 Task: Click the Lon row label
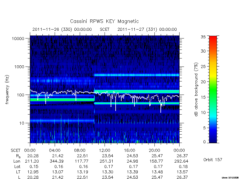(17, 161)
